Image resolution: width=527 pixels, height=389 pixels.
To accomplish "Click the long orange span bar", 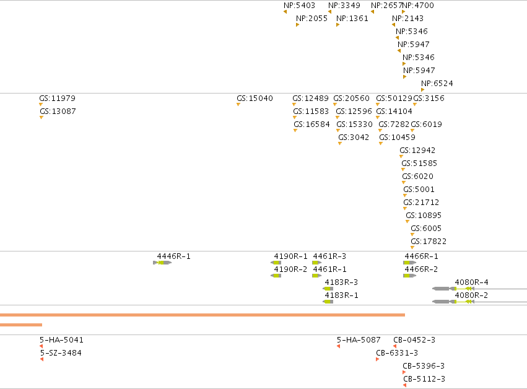I will (x=203, y=315).
